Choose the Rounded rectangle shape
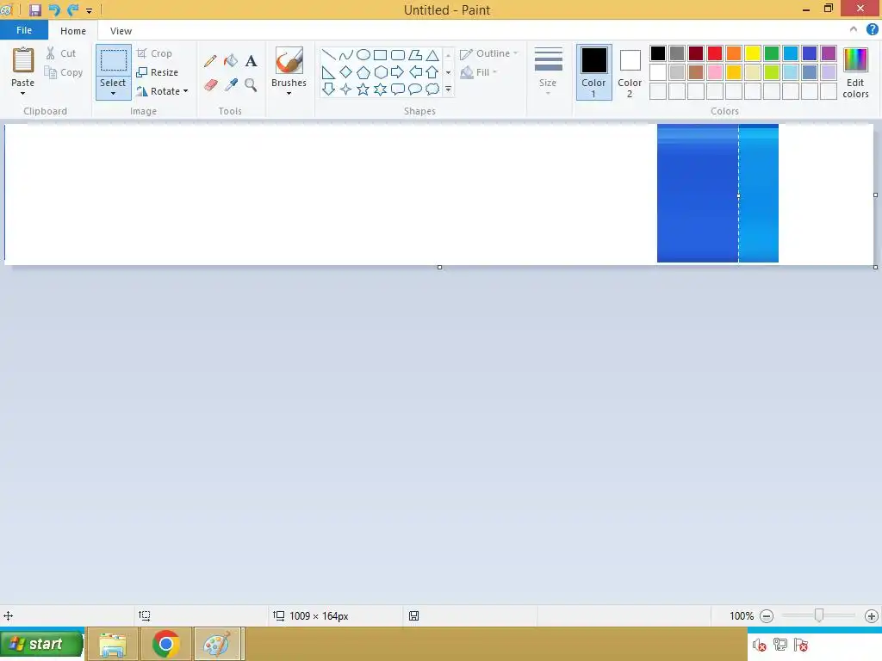Viewport: 882px width, 661px height. [x=398, y=54]
